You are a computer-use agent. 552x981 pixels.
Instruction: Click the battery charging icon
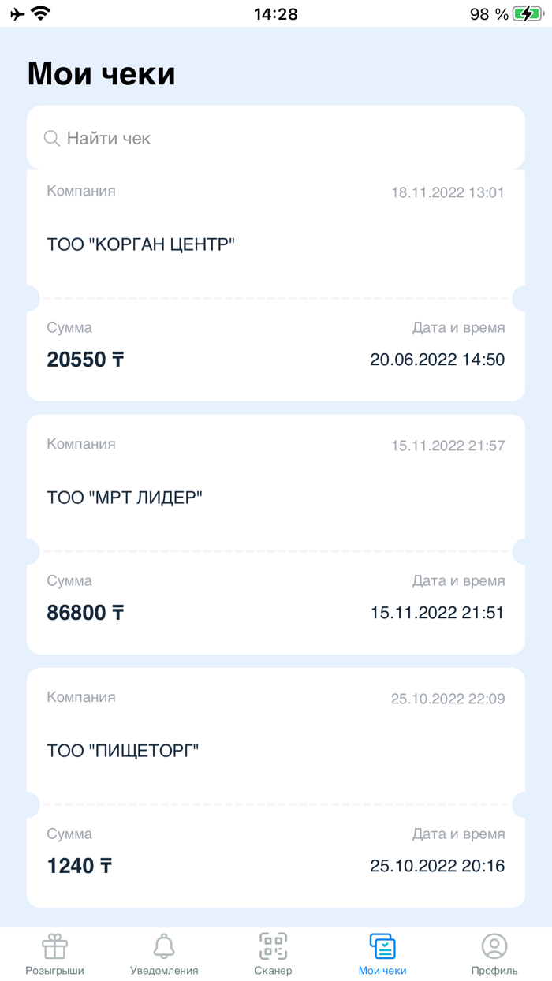click(527, 13)
